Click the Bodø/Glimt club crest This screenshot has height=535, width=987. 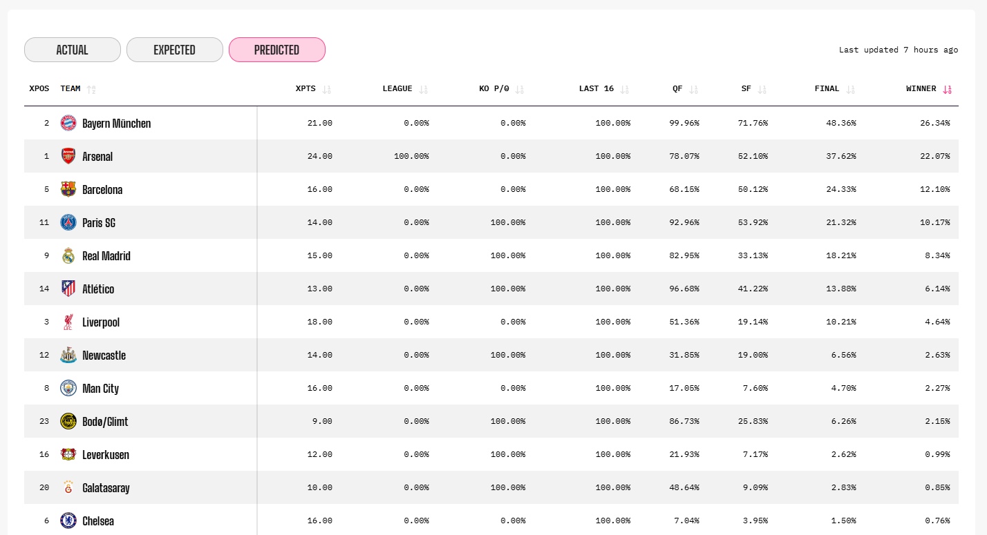pos(68,422)
